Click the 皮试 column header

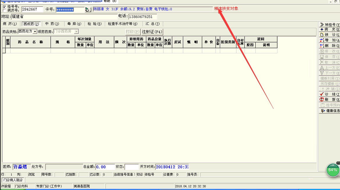pos(177,42)
